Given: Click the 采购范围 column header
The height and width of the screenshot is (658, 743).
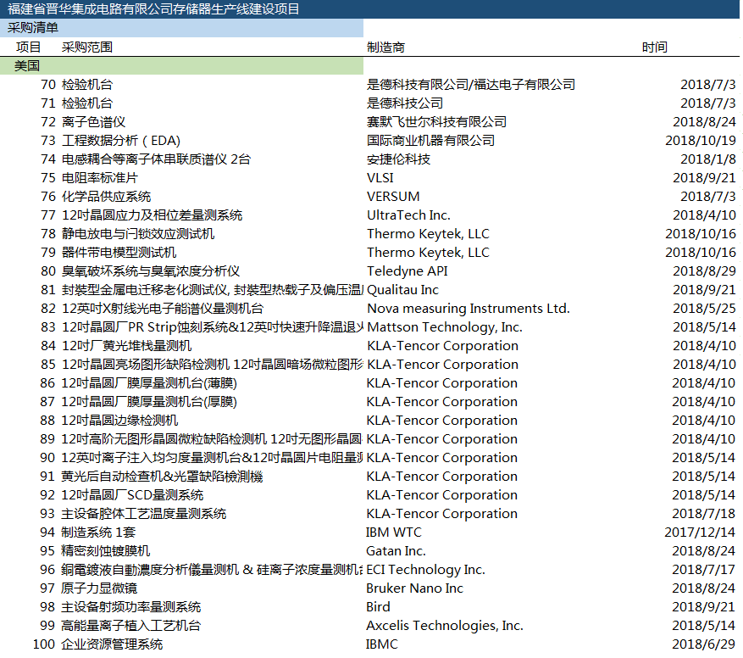Looking at the screenshot, I should coord(87,47).
